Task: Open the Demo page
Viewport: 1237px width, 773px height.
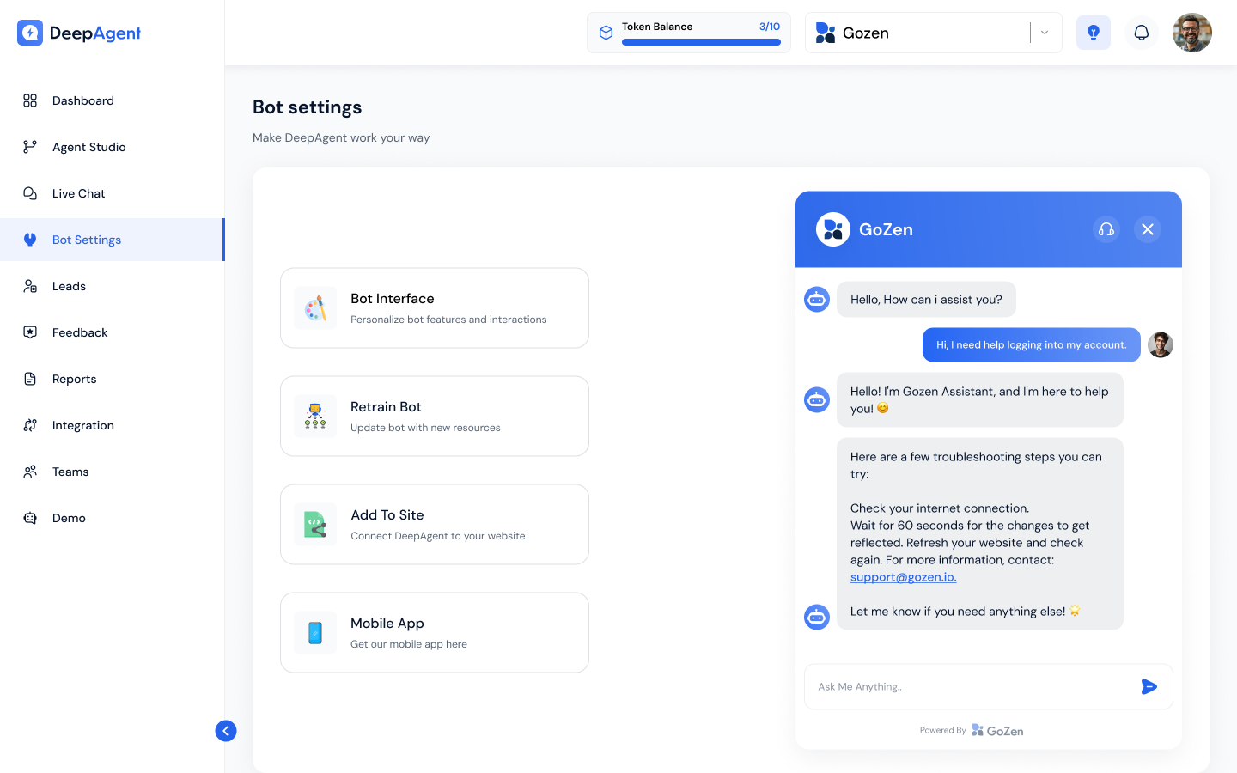Action: pos(112,518)
